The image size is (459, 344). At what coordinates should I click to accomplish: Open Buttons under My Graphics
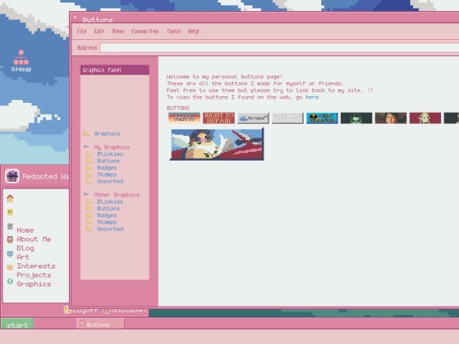pos(108,161)
